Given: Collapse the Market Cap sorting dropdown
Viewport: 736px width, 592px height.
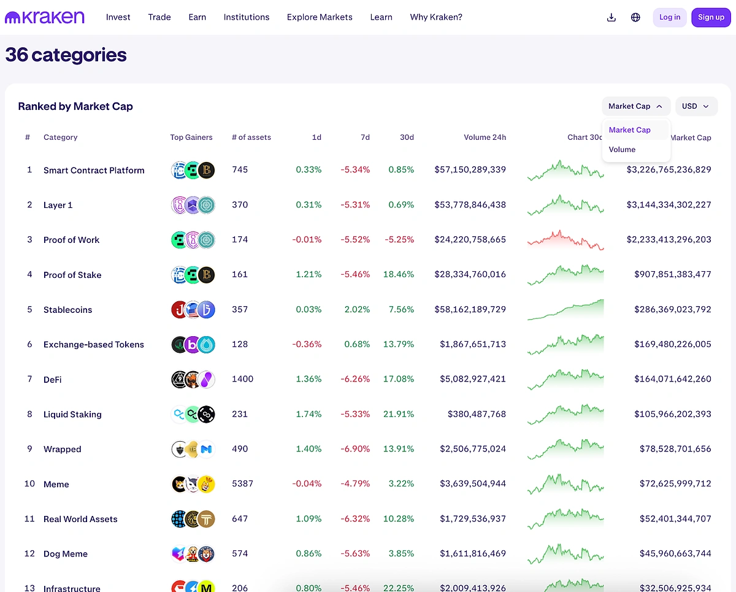Looking at the screenshot, I should [x=636, y=106].
